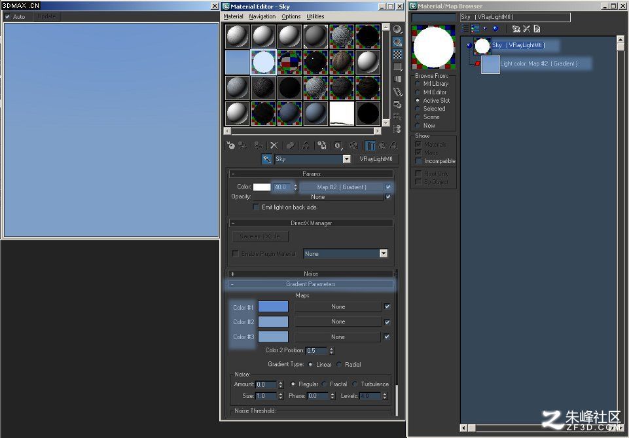This screenshot has height=438, width=629.
Task: Click Clear Material Library icon in browser
Action: (x=537, y=29)
